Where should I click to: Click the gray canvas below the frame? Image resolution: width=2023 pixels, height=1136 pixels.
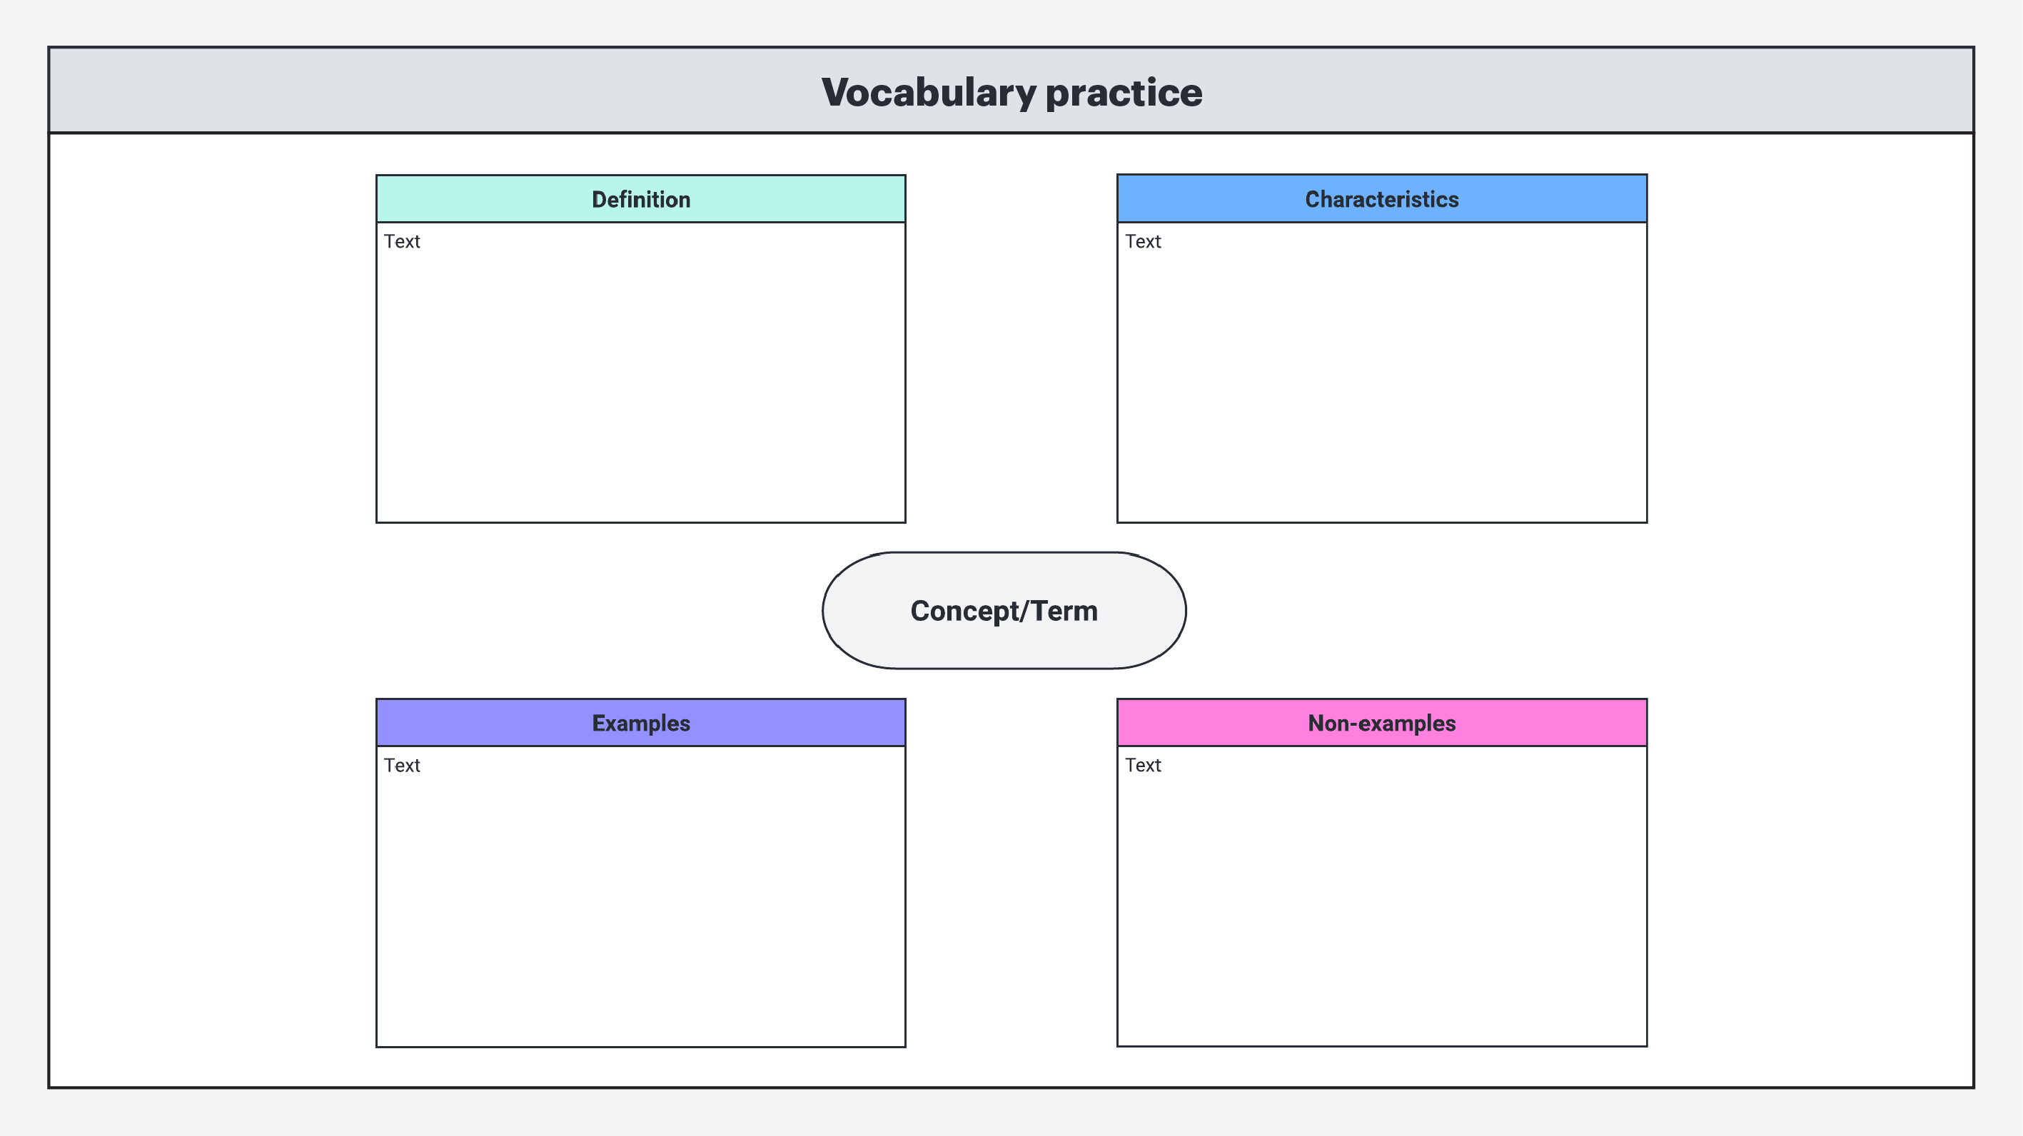click(x=1011, y=1113)
